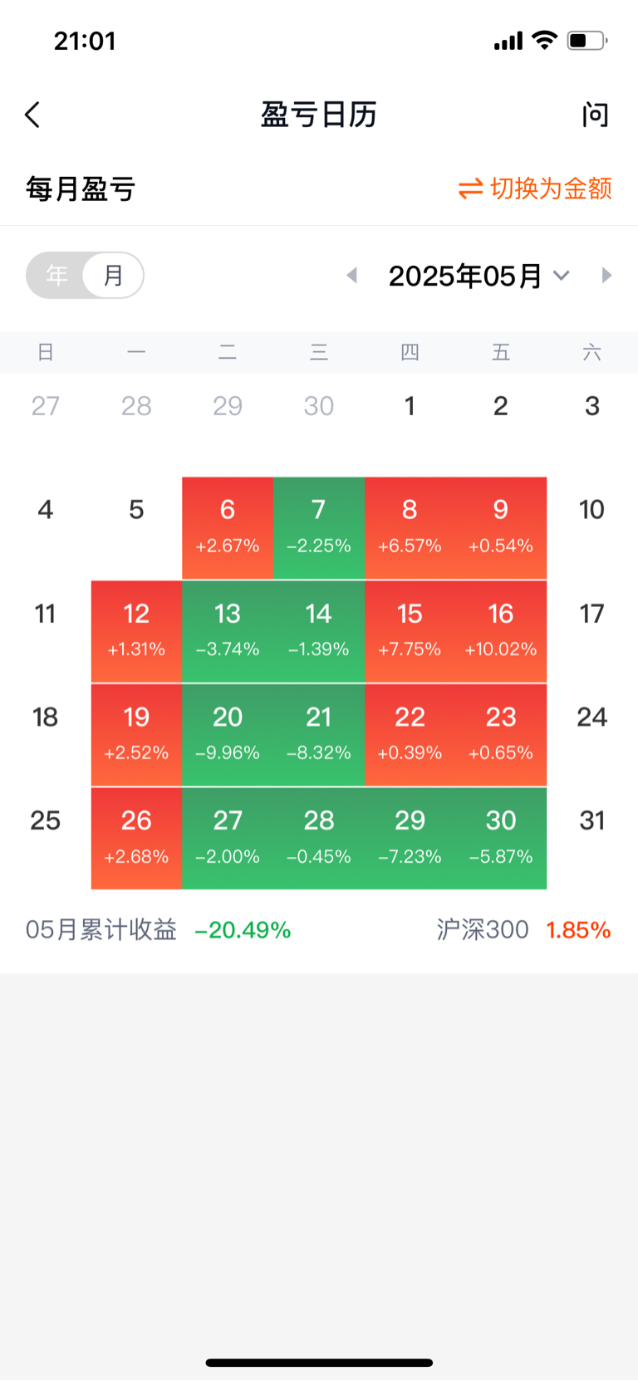
Task: Go to previous month with left triangle
Action: (x=352, y=275)
